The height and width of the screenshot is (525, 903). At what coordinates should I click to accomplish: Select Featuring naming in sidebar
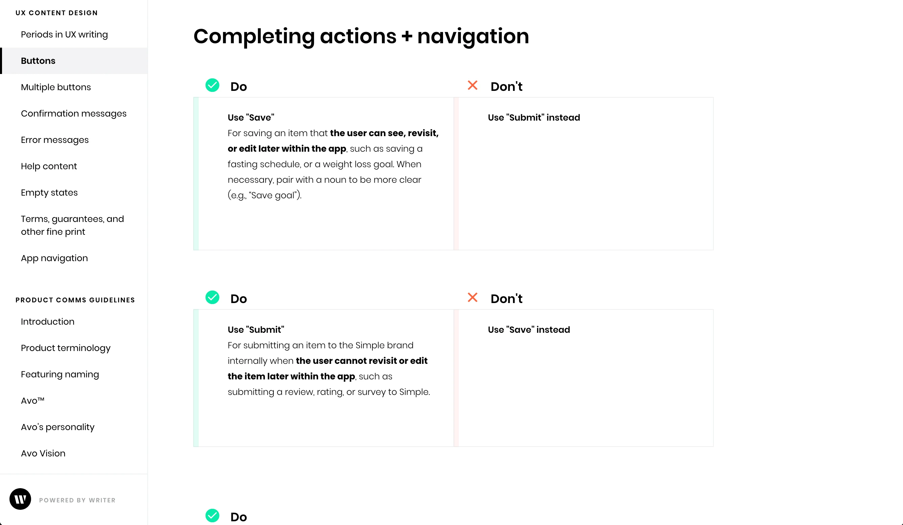coord(60,374)
